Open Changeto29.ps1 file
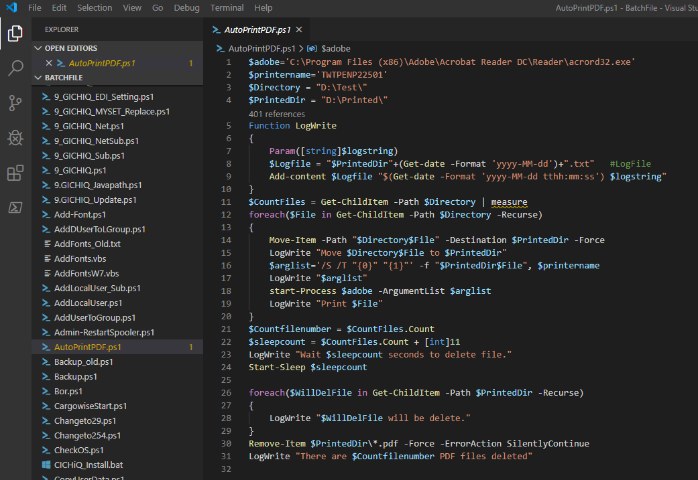698x480 pixels. [x=117, y=420]
